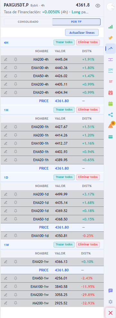Enable bell alert for EMA50-4h
Screen dimensions: 116x318
click(15, 76)
